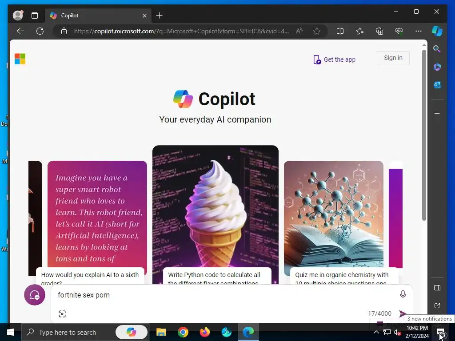Open Browser essentials heart icon
The image size is (455, 341).
[399, 31]
